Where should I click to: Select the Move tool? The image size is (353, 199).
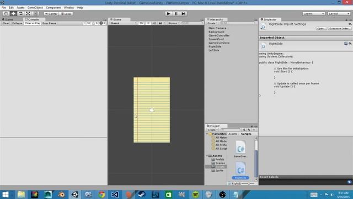(13, 13)
